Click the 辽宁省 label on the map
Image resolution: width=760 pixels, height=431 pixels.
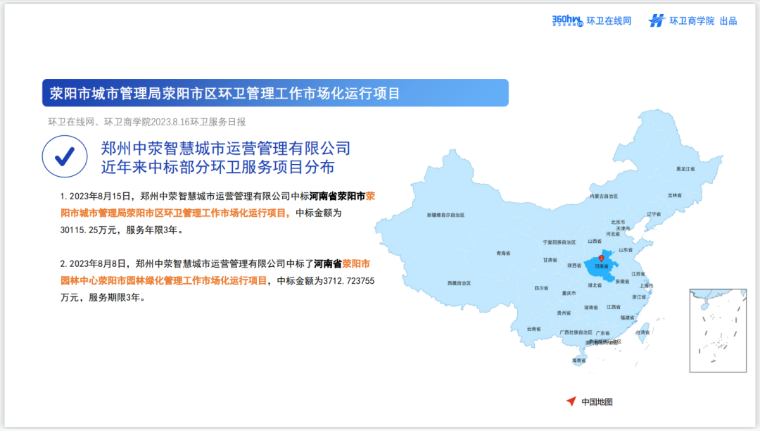click(653, 214)
